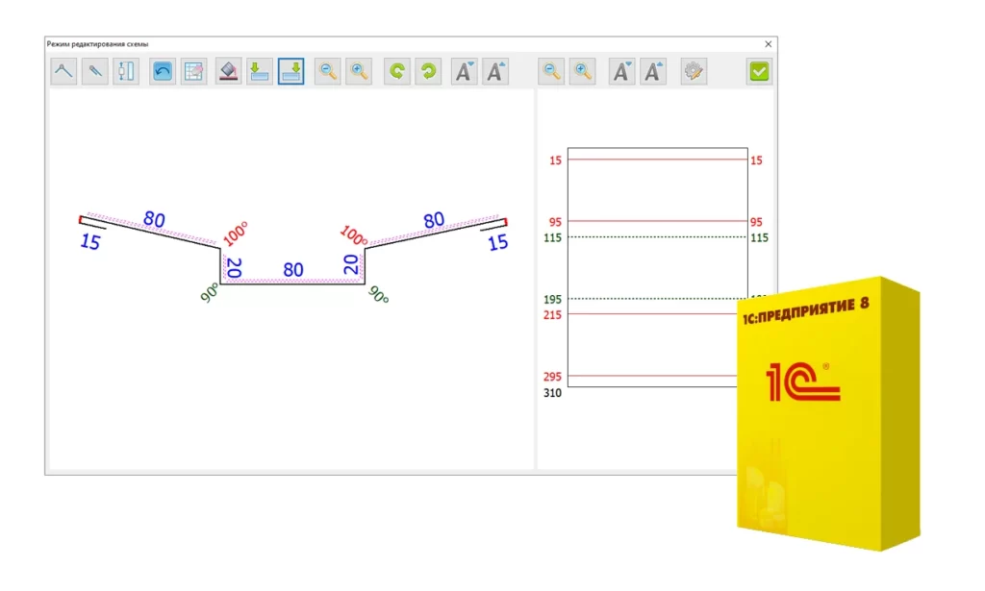This screenshot has height=591, width=985.
Task: Click the left 95 value in layout pane
Action: click(x=555, y=222)
